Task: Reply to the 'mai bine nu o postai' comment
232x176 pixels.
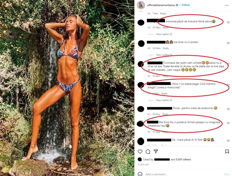Action: [x=166, y=48]
